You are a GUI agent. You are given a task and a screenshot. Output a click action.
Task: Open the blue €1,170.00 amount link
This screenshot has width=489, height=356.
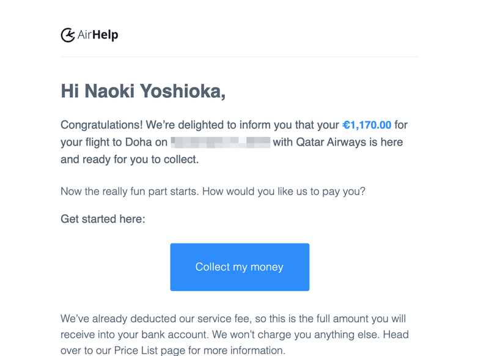click(367, 125)
